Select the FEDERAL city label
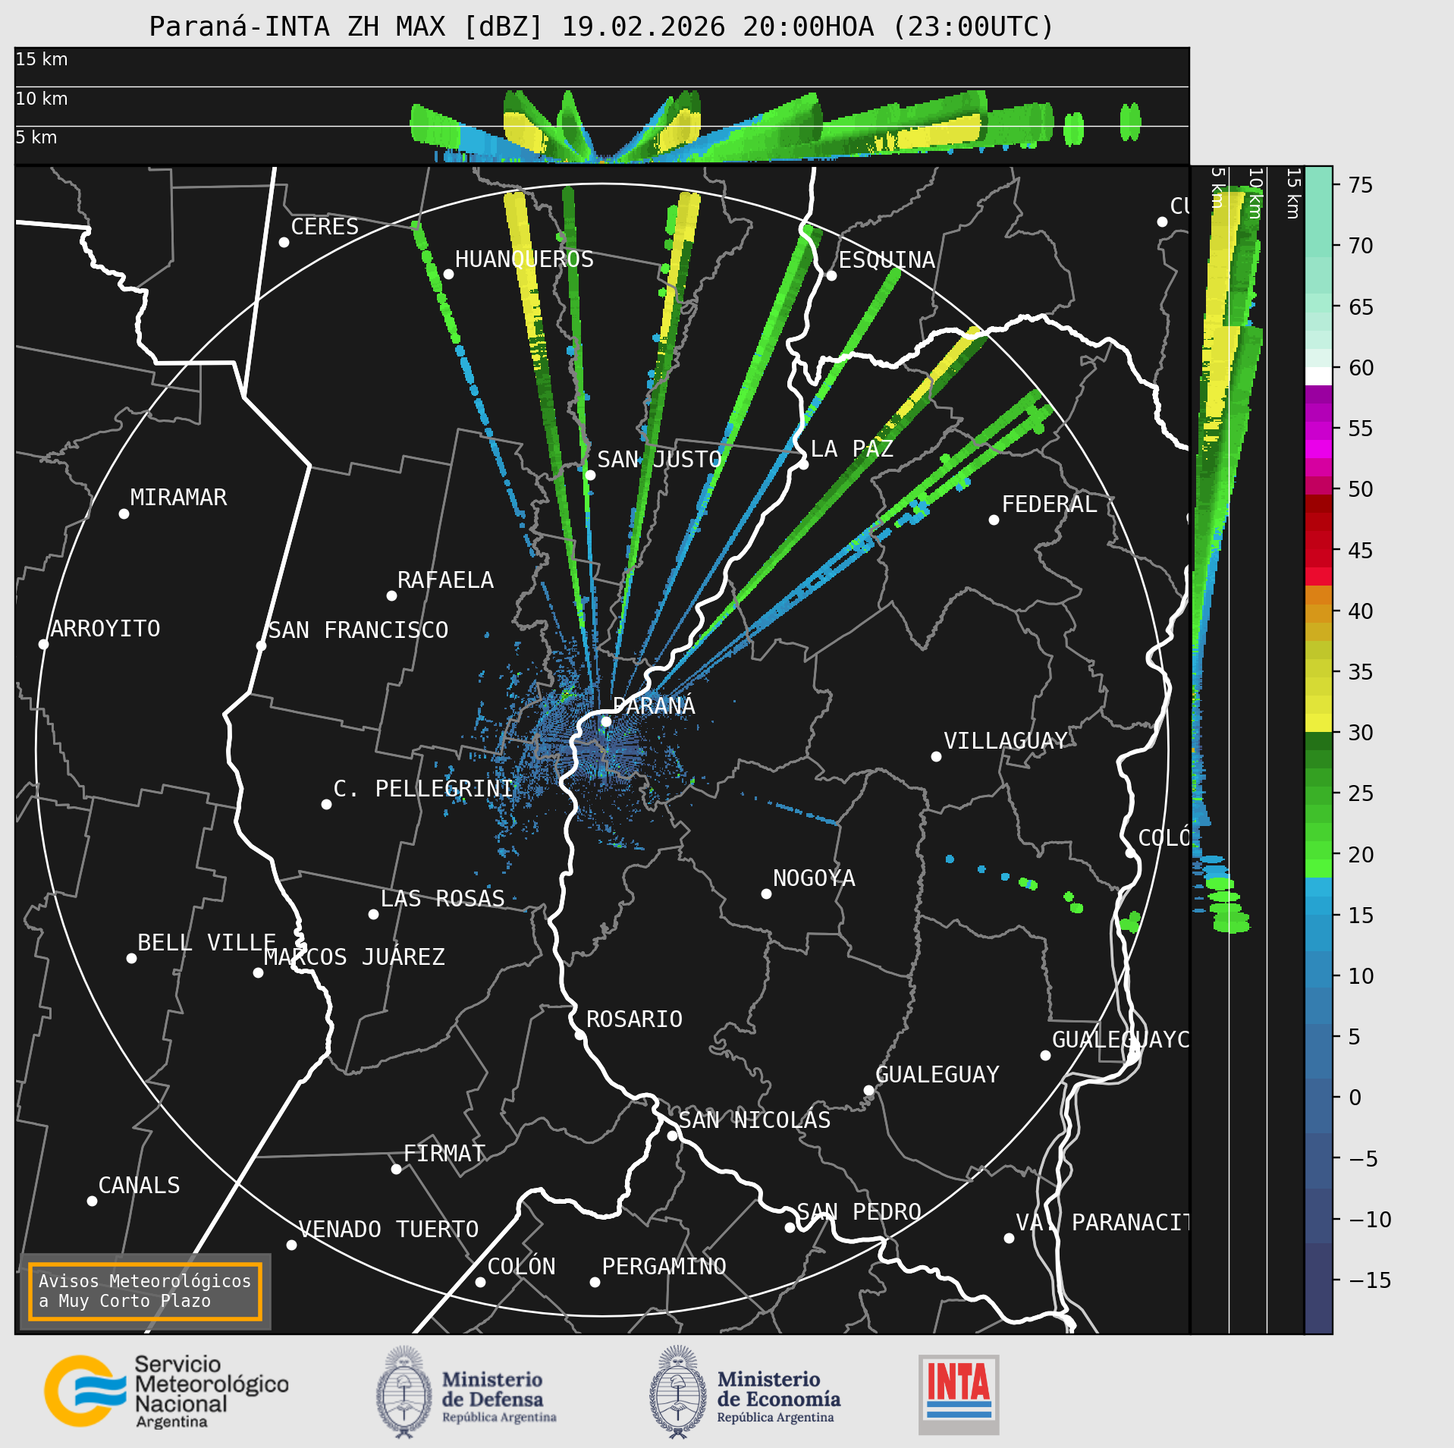Screen dimensions: 1454x1448 click(1050, 504)
